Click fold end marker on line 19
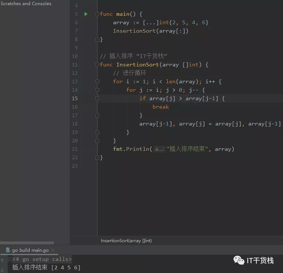Image resolution: width=283 pixels, height=273 pixels. 97,132
